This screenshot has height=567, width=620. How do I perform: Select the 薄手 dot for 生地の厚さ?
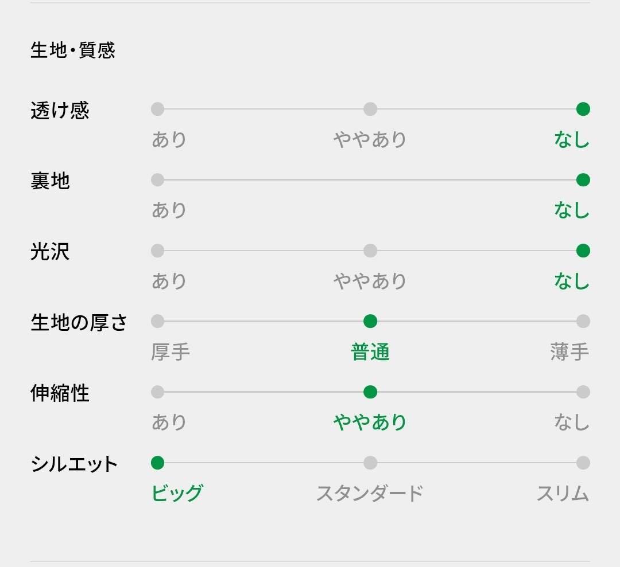click(x=583, y=321)
